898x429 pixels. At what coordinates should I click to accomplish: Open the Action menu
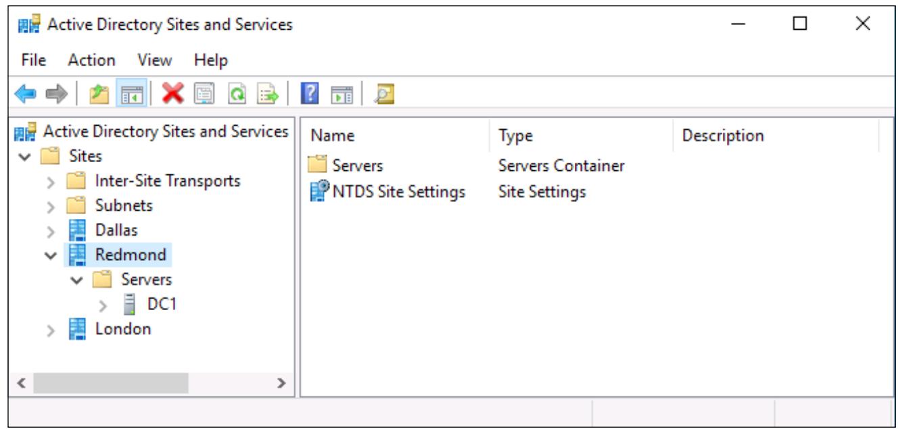click(x=91, y=60)
